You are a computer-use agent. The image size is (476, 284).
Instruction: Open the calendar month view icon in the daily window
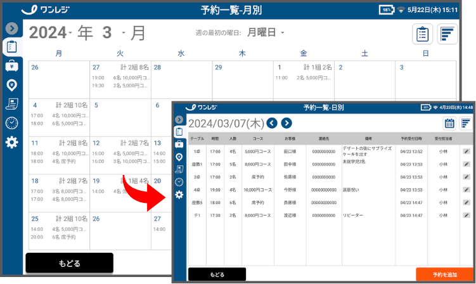(x=449, y=124)
